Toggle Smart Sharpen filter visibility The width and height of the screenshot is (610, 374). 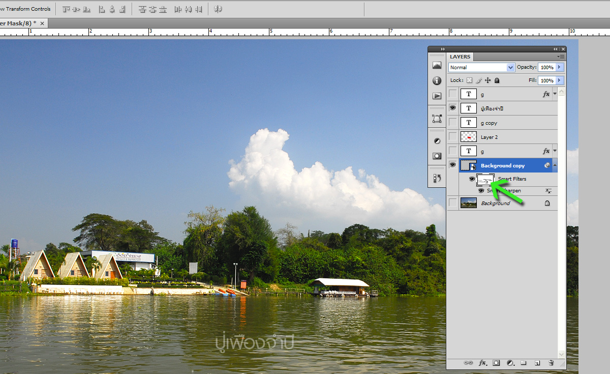point(481,191)
